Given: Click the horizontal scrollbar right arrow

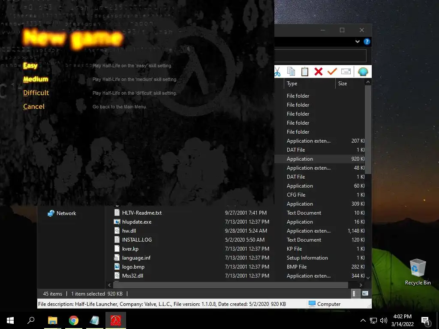Looking at the screenshot, I should pyautogui.click(x=361, y=285).
